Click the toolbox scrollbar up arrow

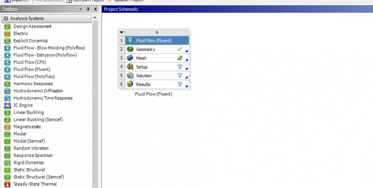pyautogui.click(x=95, y=18)
